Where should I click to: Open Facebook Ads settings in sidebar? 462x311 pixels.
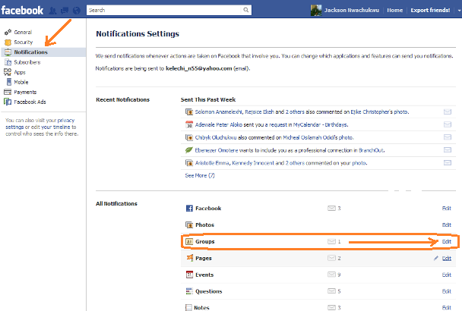point(30,102)
